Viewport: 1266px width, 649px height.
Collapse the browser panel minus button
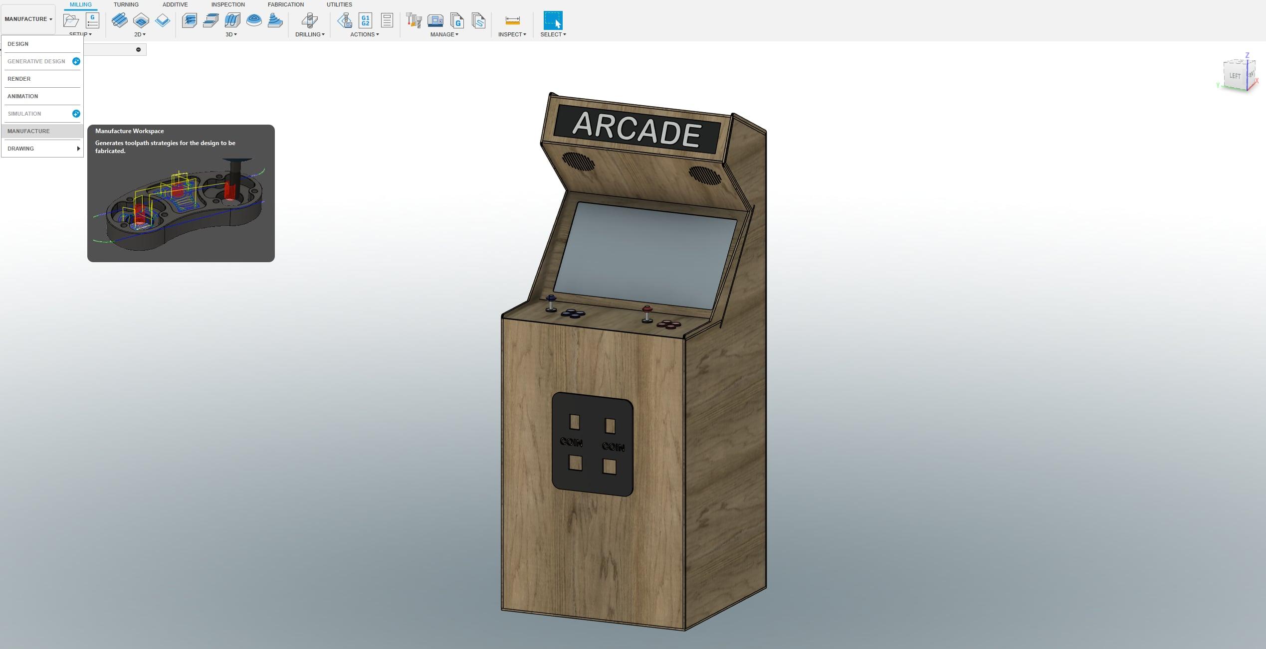pos(138,49)
